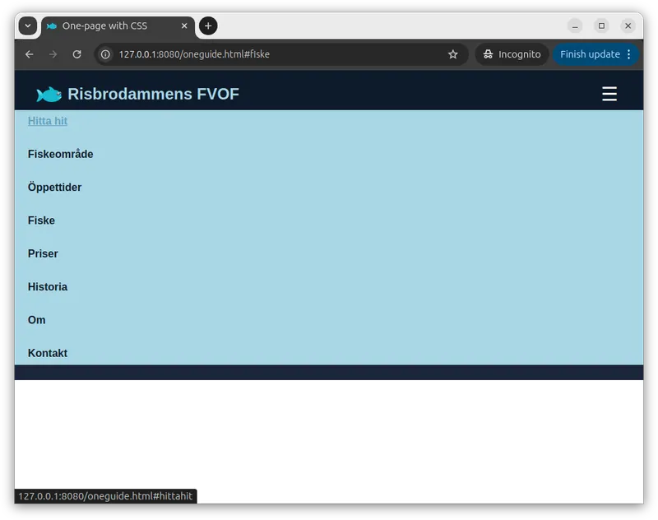Collapse the hamburger navigation menu

609,94
